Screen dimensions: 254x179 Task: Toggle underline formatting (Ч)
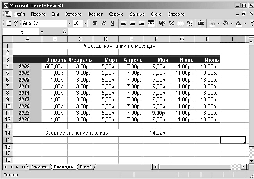tap(112, 23)
